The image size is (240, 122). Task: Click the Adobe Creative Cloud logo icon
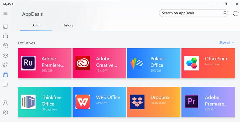click(x=83, y=63)
